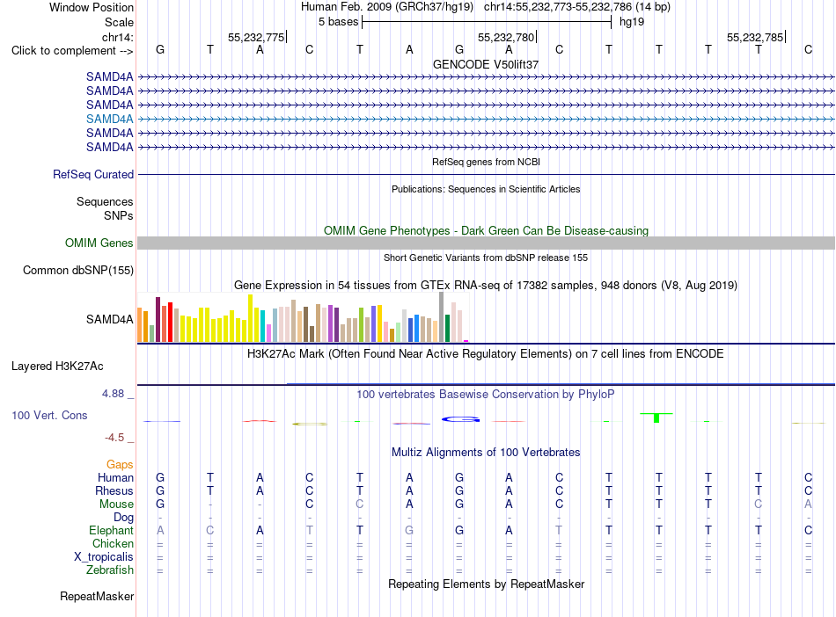The height and width of the screenshot is (617, 836).
Task: Click the light-blue highlighted SAMD4A transcript label
Action: [109, 119]
